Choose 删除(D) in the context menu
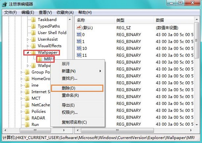 tap(77, 88)
